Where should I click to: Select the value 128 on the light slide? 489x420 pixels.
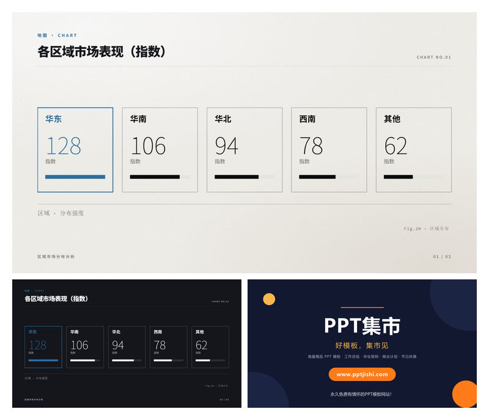coord(64,146)
